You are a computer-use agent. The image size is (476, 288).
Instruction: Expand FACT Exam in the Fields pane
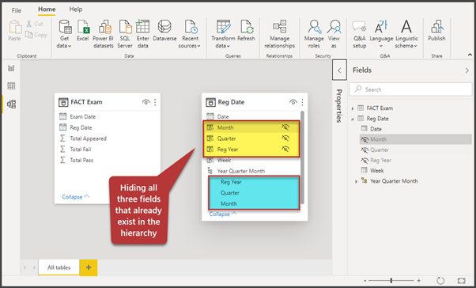(x=353, y=108)
